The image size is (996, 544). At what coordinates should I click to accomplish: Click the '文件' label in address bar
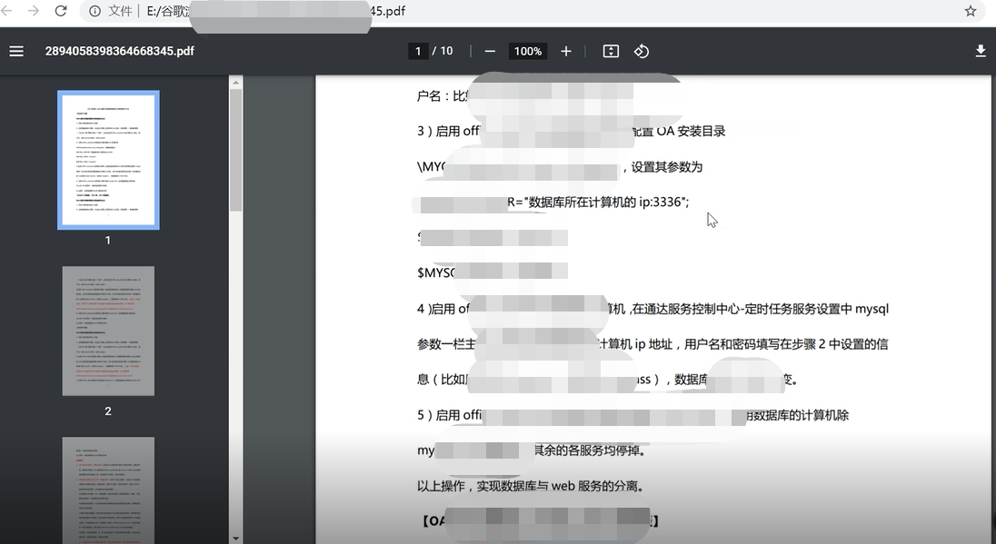point(120,11)
